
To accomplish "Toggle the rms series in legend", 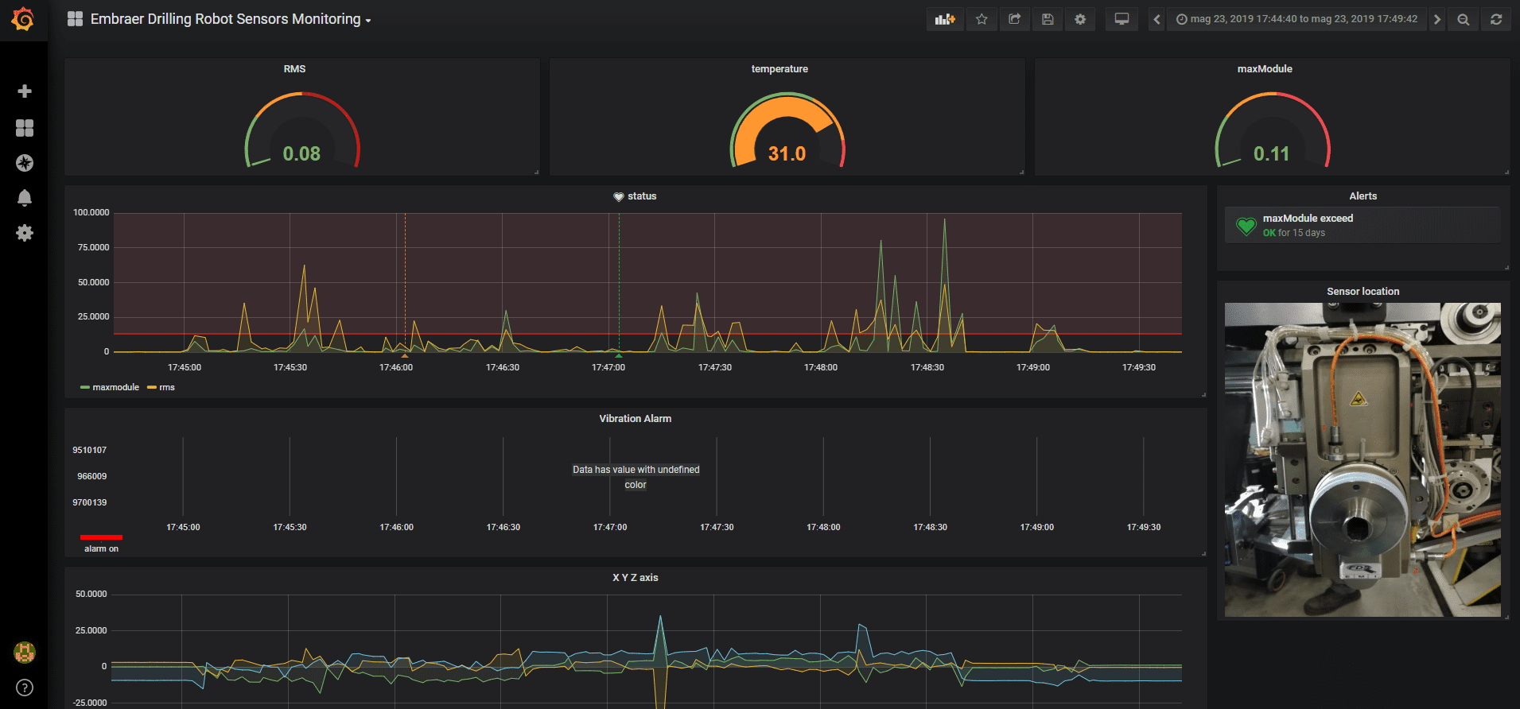I will 166,388.
